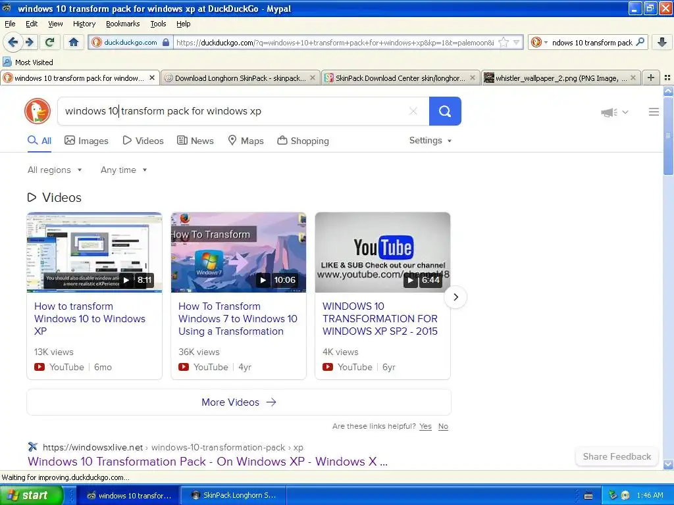Close the Download Longhorn SkinPack tab
The image size is (674, 505).
pos(313,78)
